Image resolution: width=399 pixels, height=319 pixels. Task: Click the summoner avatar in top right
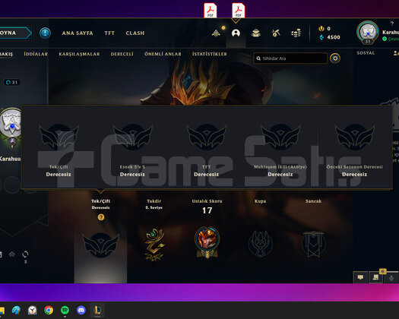(x=368, y=33)
